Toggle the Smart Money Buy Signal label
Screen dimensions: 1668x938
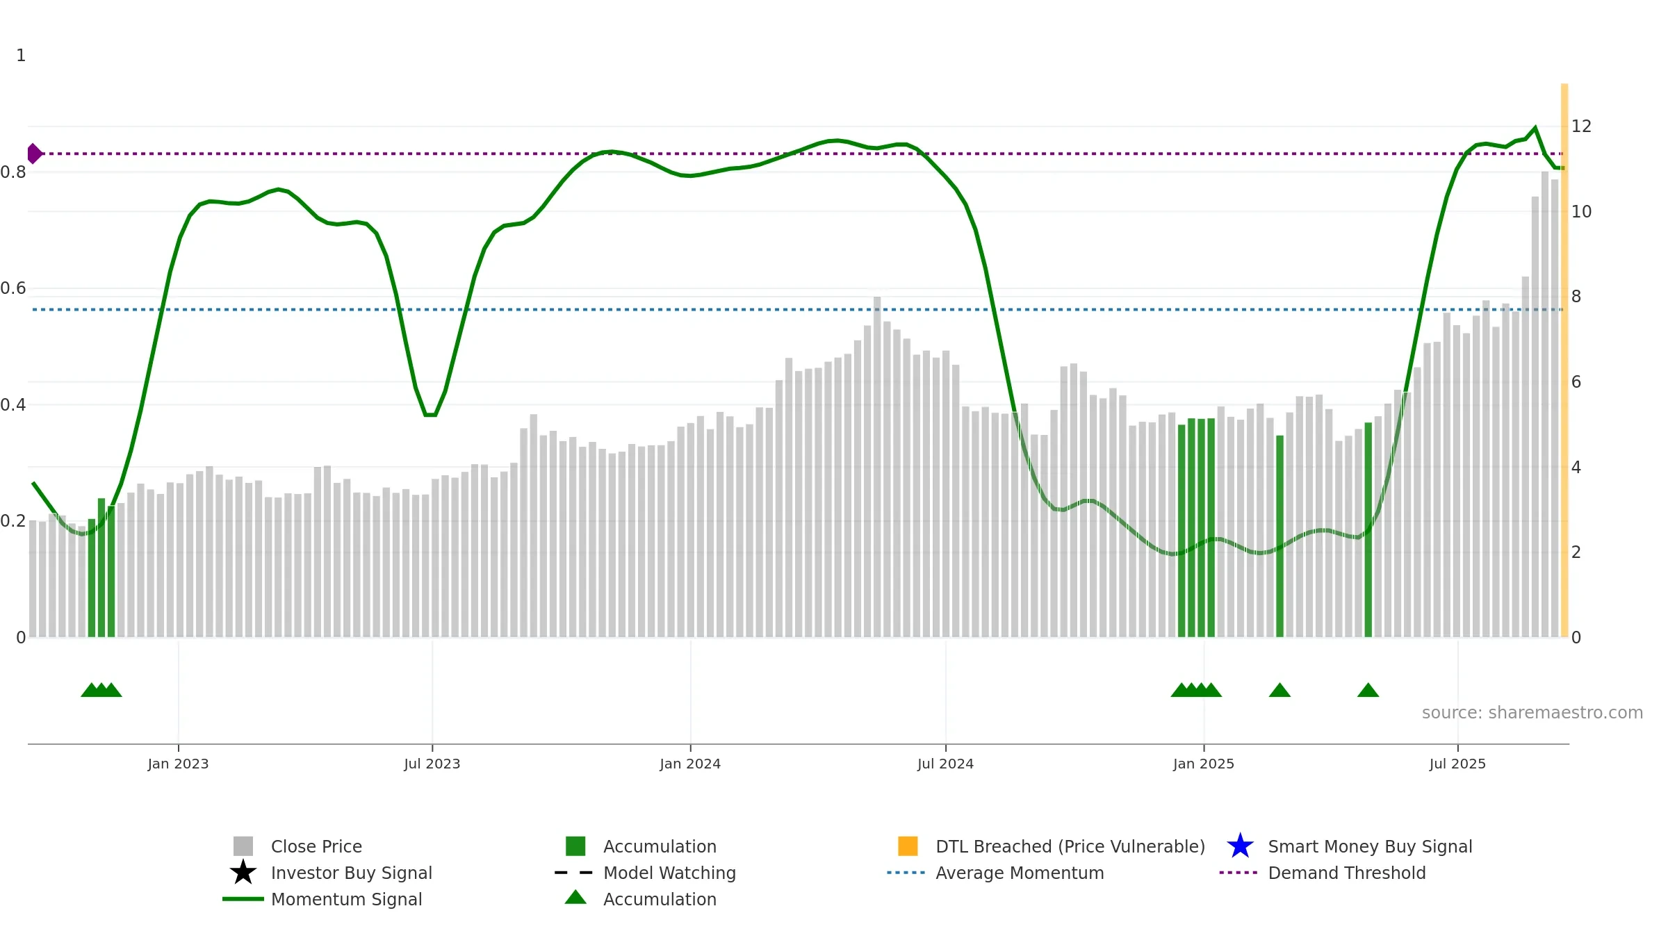coord(1370,846)
